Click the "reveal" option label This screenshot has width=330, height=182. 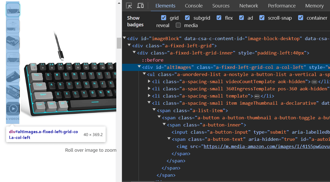pyautogui.click(x=163, y=25)
